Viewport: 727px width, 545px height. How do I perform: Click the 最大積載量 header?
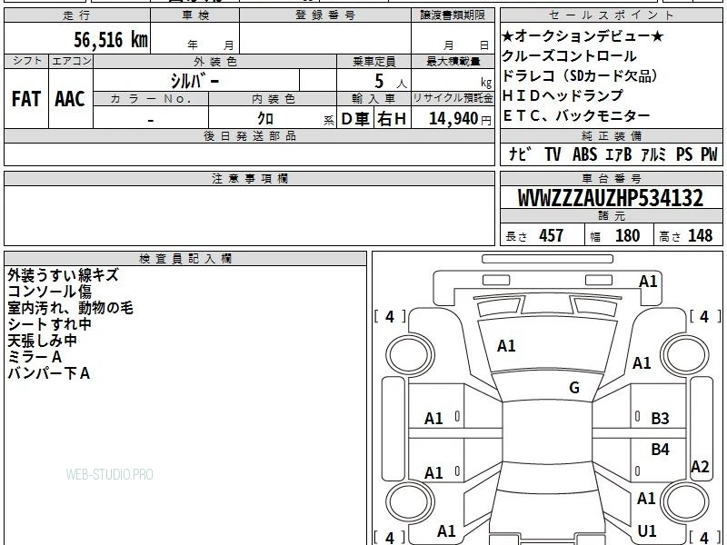pos(453,62)
